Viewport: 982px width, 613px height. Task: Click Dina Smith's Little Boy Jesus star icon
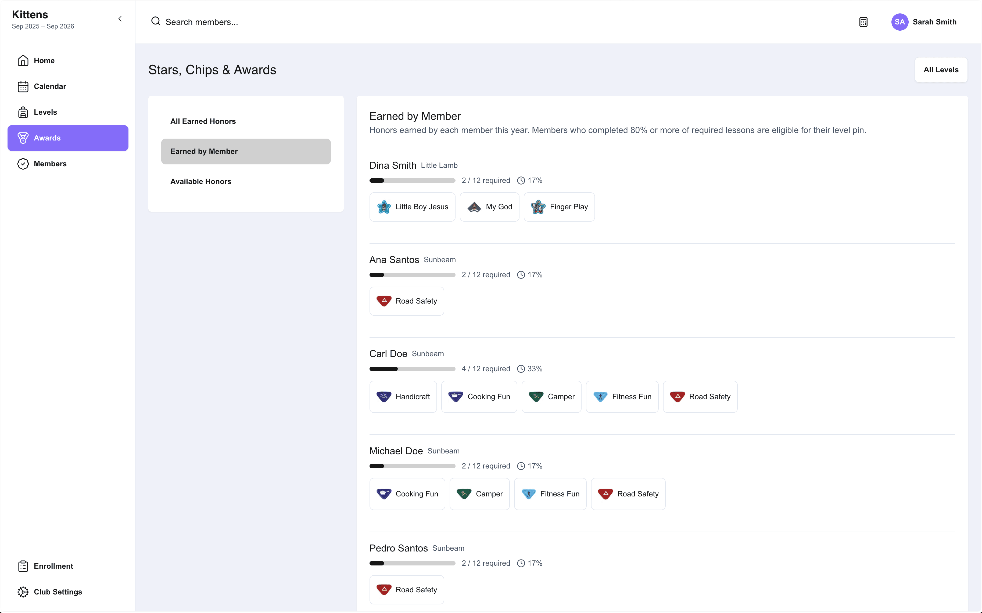[x=384, y=207]
